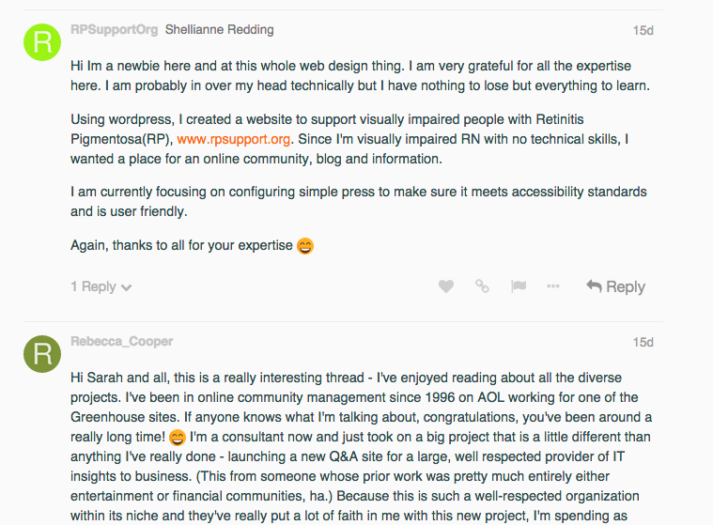Image resolution: width=713 pixels, height=525 pixels.
Task: Click the 'Hi Im a newbie' opening paragraph
Action: point(360,76)
